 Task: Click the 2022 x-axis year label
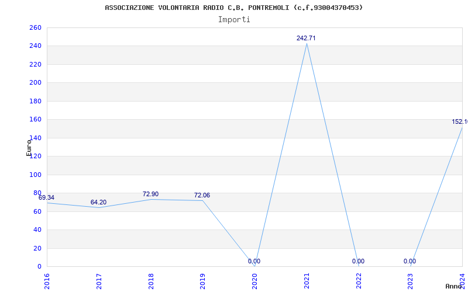click(359, 281)
